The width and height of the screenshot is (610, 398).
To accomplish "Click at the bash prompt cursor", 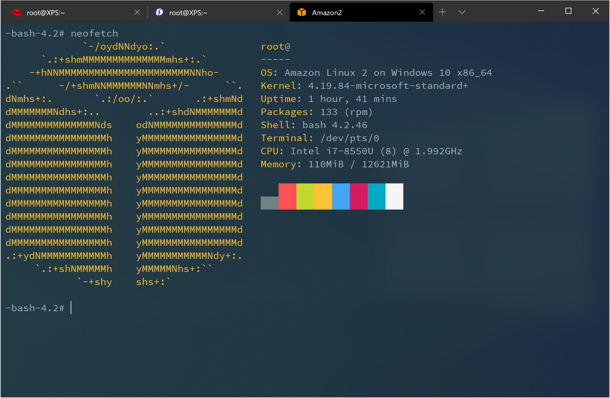I will [x=71, y=308].
